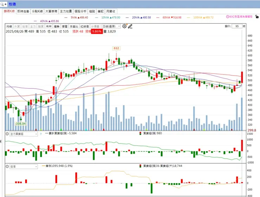Switch to the 個股分析 tab

[x=80, y=11]
